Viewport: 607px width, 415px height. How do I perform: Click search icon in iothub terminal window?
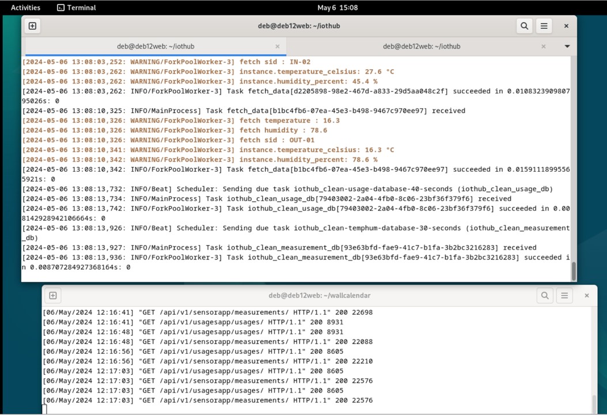point(524,26)
